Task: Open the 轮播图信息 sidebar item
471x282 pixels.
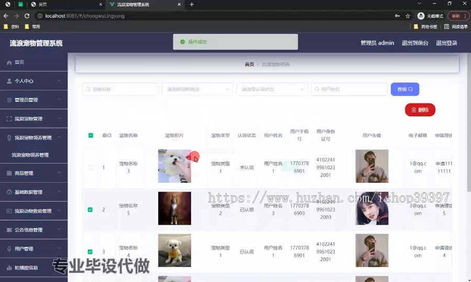Action: [33, 267]
